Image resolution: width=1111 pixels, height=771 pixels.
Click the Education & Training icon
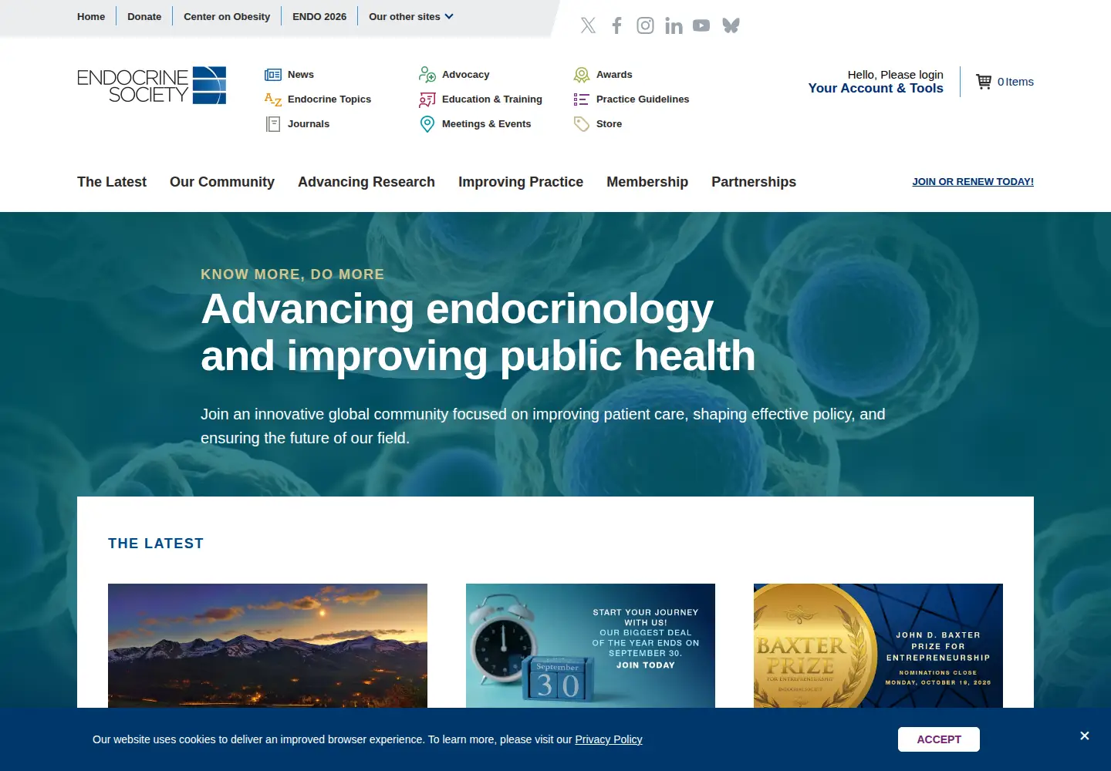(x=427, y=99)
